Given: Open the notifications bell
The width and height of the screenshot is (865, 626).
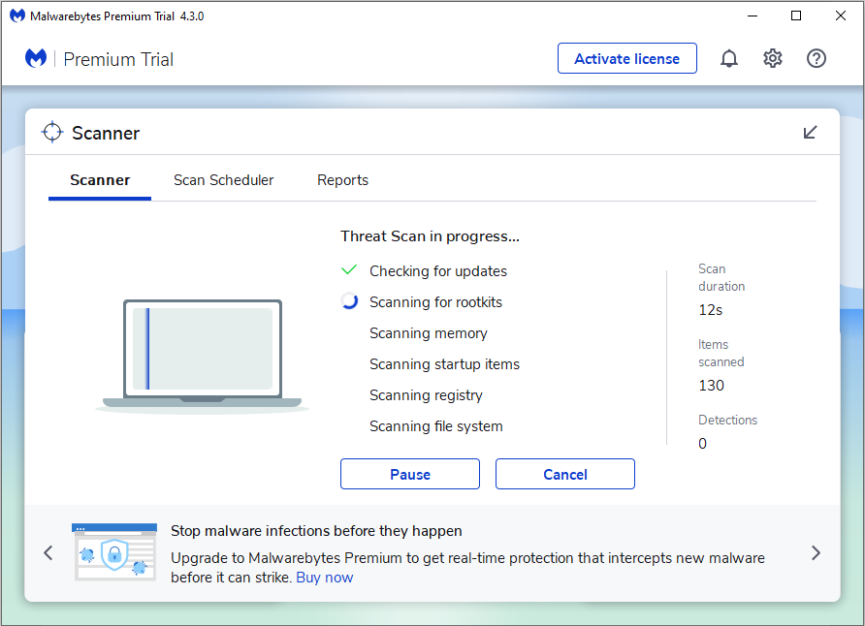Looking at the screenshot, I should pyautogui.click(x=728, y=58).
